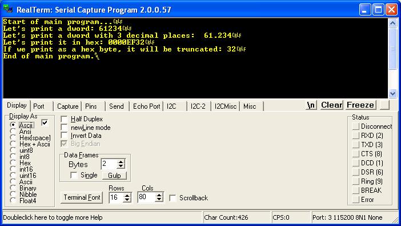The height and width of the screenshot is (226, 401).
Task: Increase the Cols value with up arrow
Action: pos(159,195)
